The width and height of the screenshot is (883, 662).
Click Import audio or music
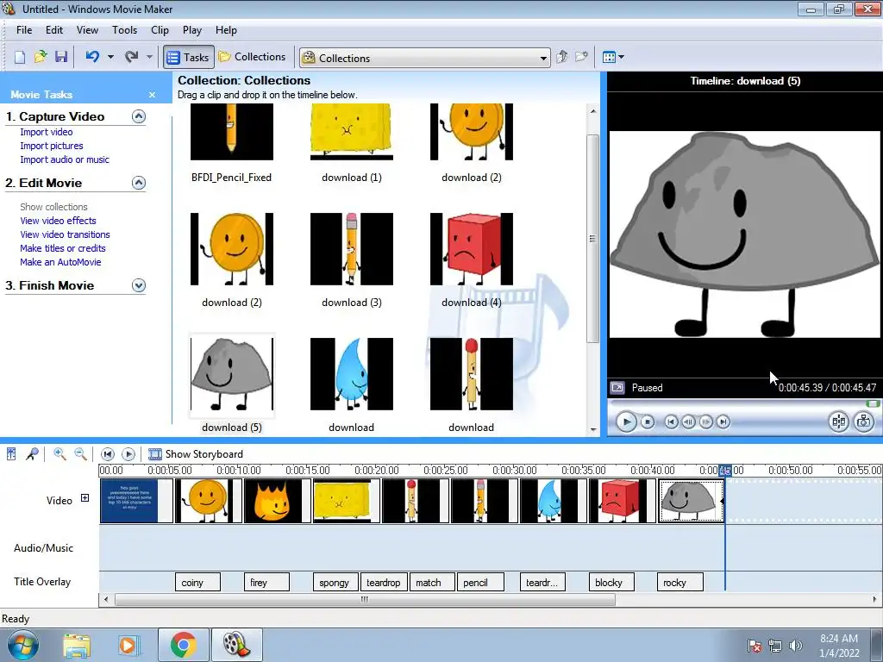(x=65, y=159)
